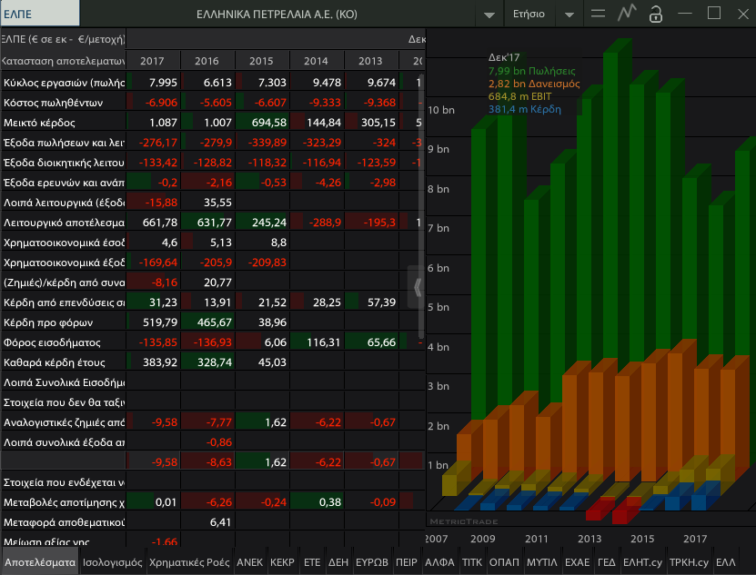Select the ΤΙΤΚ ticker button
Screen dimensions: 756x575
(472, 562)
